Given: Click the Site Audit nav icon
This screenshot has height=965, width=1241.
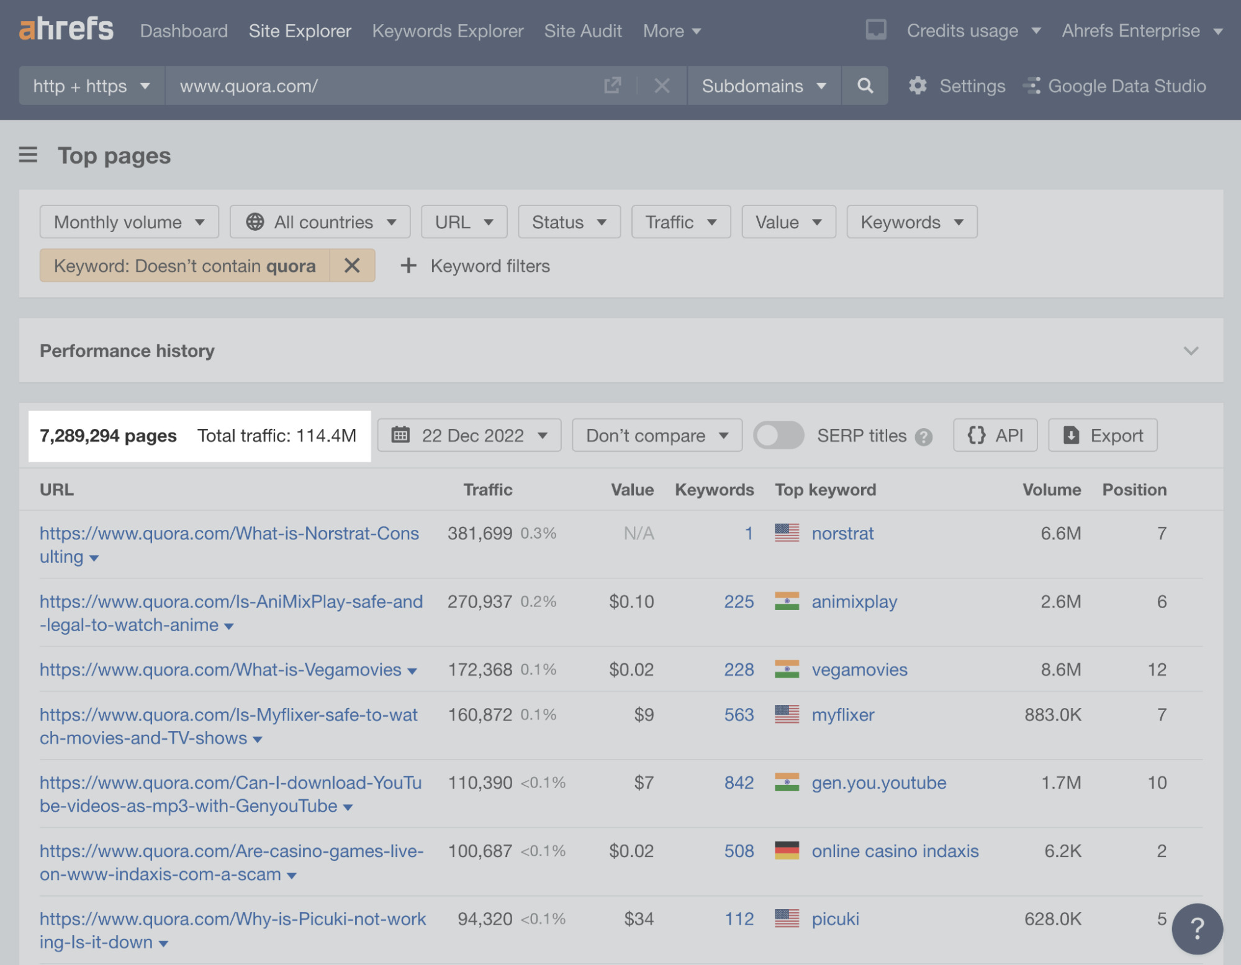Looking at the screenshot, I should 583,29.
